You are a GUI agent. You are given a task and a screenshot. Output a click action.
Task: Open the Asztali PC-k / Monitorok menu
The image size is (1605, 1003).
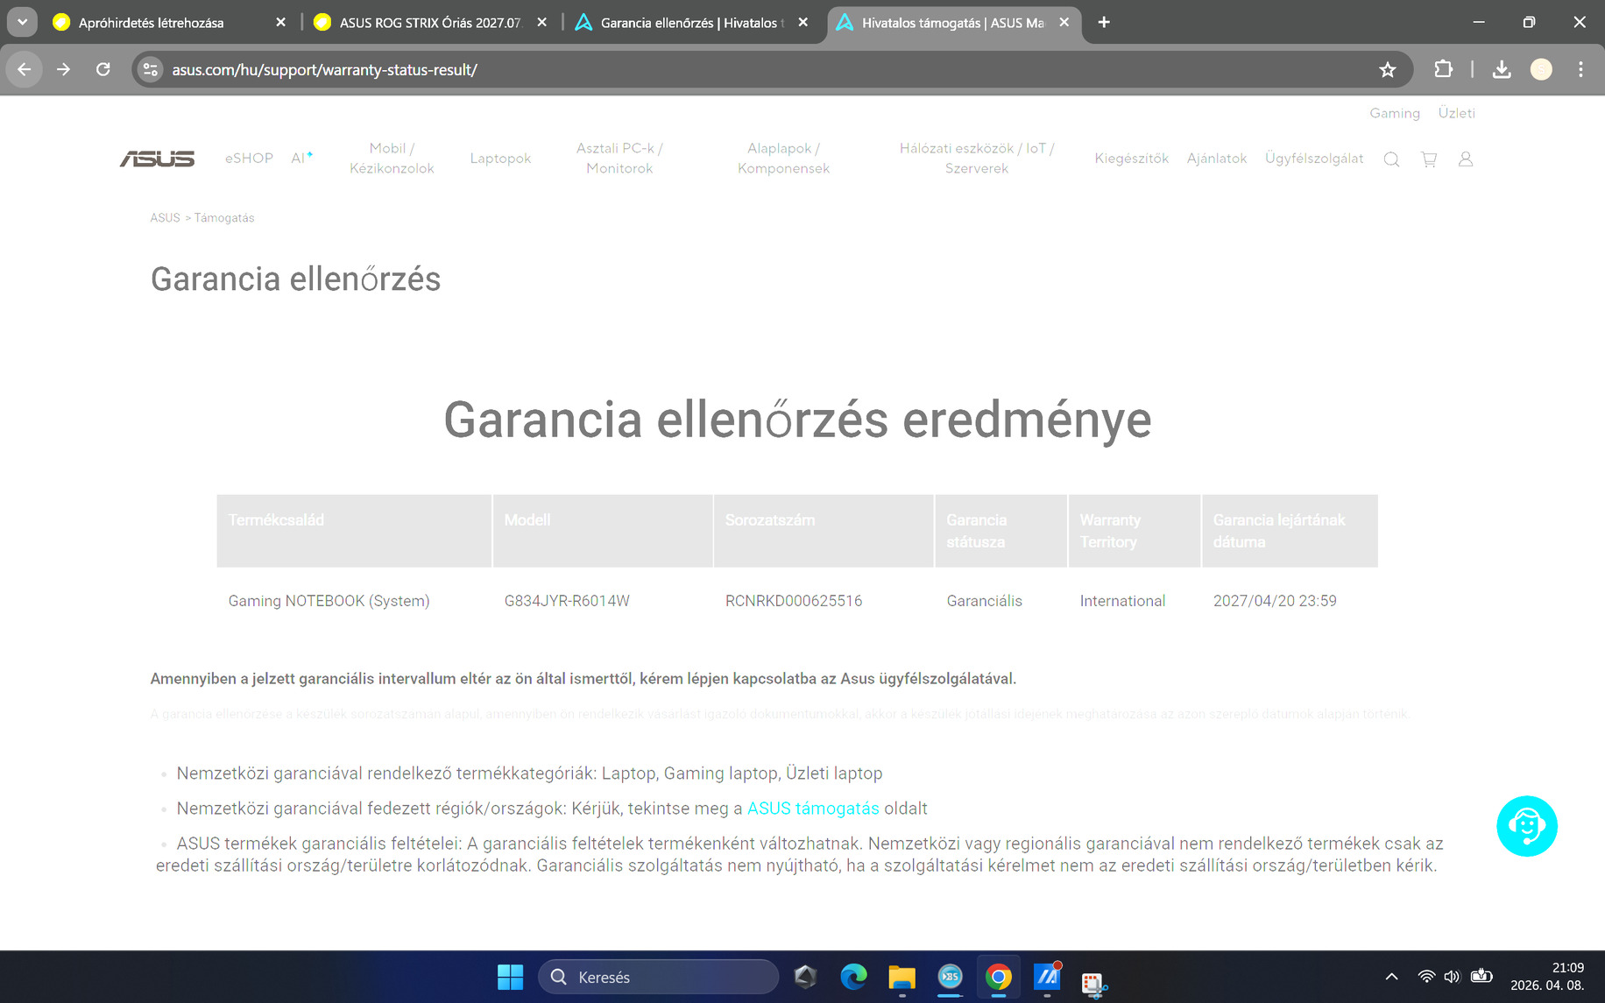coord(619,159)
